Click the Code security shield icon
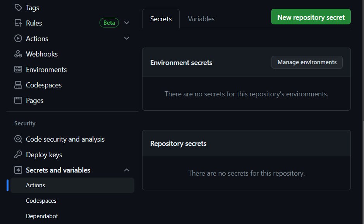Viewport: 364px width, 224px height. [x=18, y=139]
